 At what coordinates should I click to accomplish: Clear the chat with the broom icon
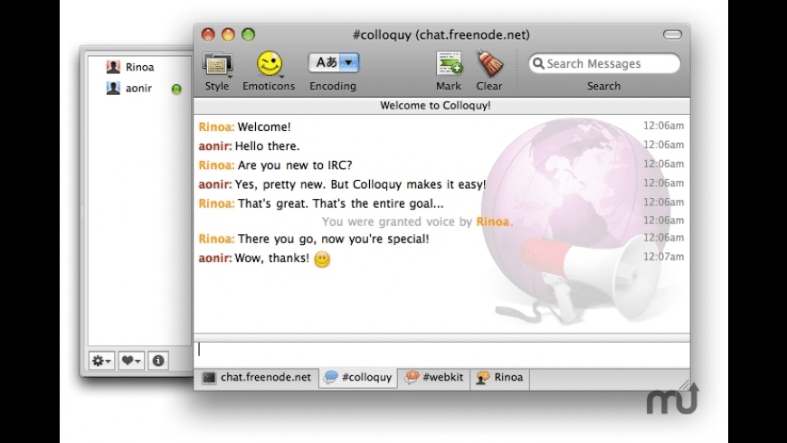489,63
